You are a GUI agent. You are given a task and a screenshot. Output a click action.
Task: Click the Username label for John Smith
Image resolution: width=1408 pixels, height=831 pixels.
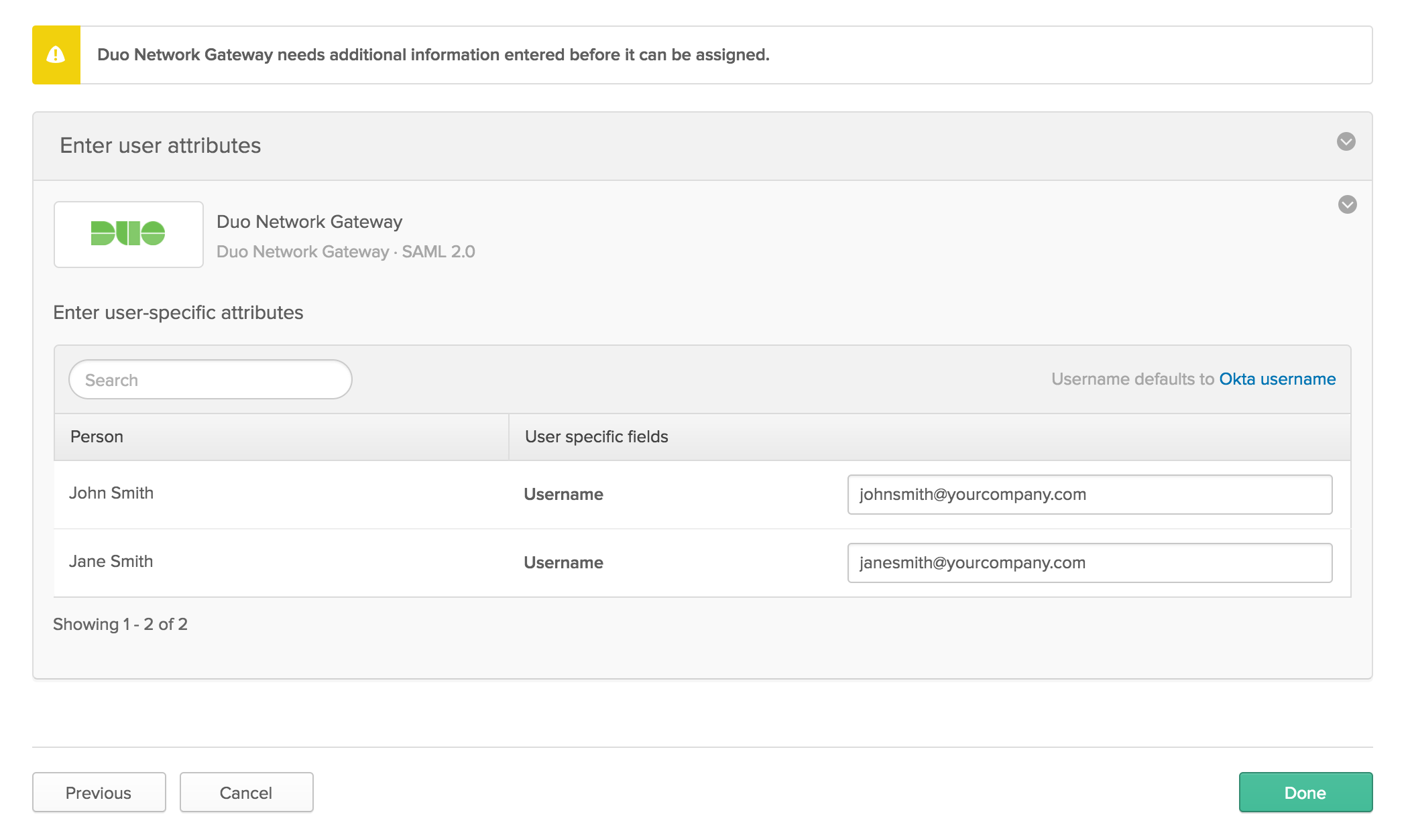(x=563, y=495)
